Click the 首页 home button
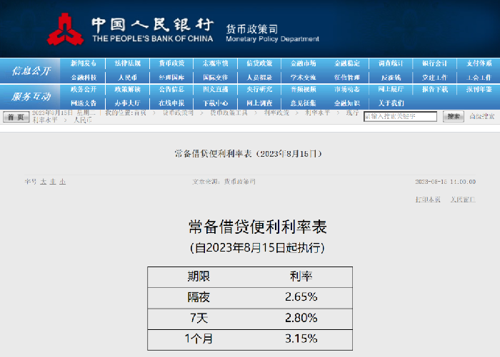This screenshot has width=500, height=357. coord(16,117)
